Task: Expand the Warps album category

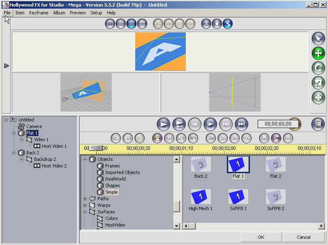Action: coord(85,205)
